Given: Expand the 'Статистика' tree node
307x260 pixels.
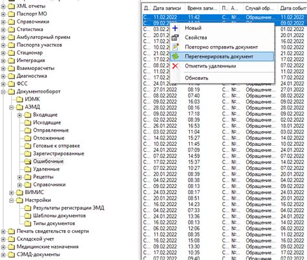Looking at the screenshot, I should pyautogui.click(x=3, y=30).
